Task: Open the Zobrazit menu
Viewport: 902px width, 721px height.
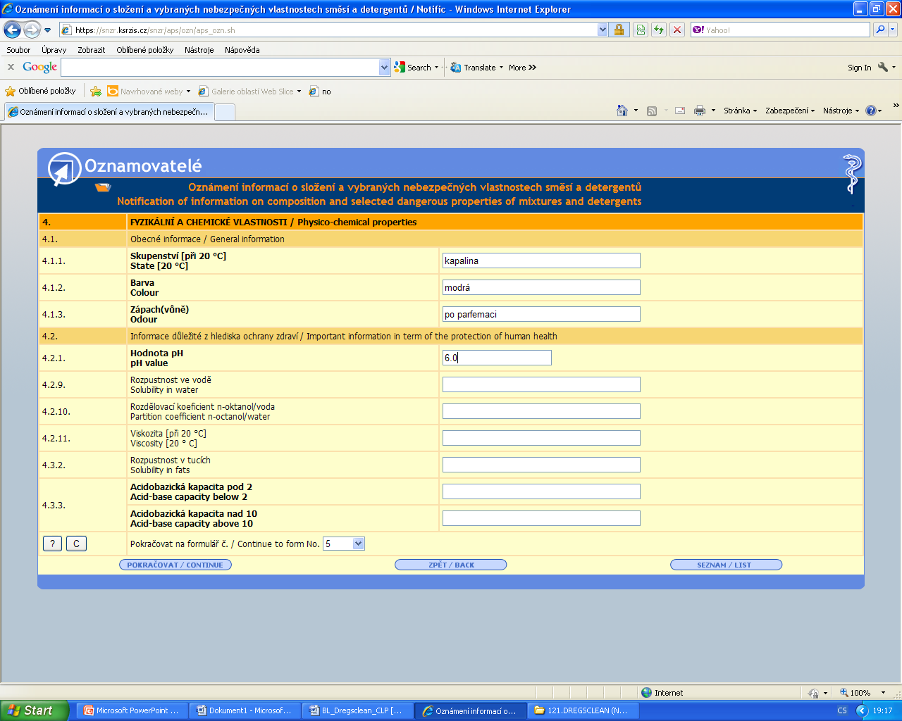Action: (x=92, y=50)
